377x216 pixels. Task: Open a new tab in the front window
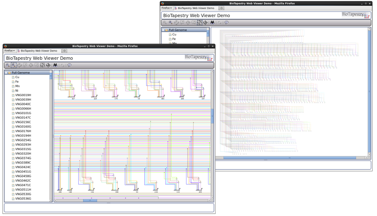pyautogui.click(x=64, y=51)
